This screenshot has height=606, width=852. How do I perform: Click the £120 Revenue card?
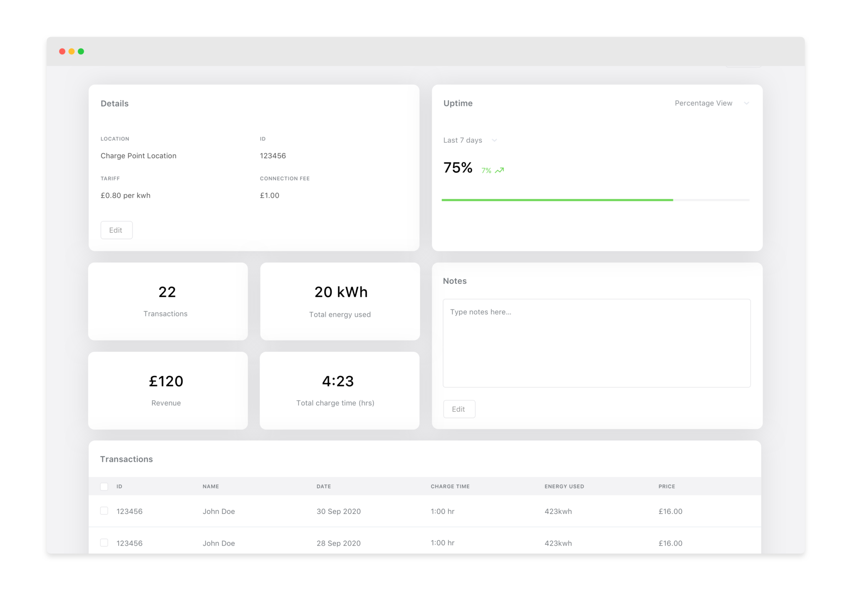point(167,390)
